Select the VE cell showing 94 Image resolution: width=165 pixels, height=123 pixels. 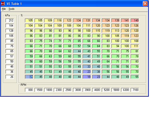pyautogui.click(x=116, y=46)
